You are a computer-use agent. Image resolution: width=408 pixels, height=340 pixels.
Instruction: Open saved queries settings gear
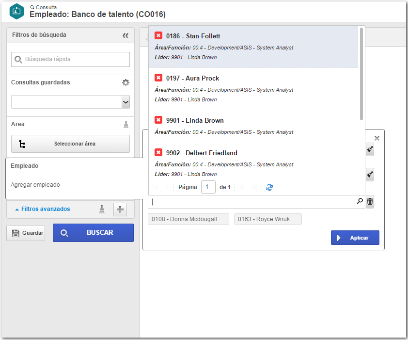pos(126,82)
